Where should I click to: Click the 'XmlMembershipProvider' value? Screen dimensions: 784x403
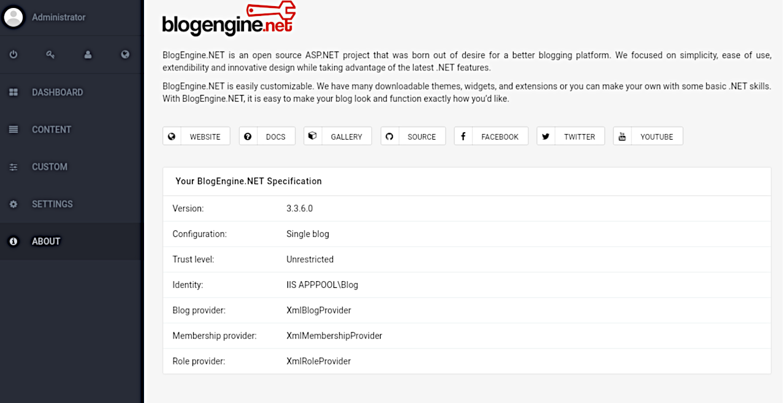pos(334,336)
